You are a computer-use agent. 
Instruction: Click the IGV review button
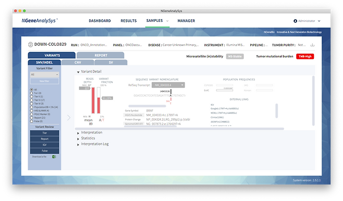coord(44,145)
